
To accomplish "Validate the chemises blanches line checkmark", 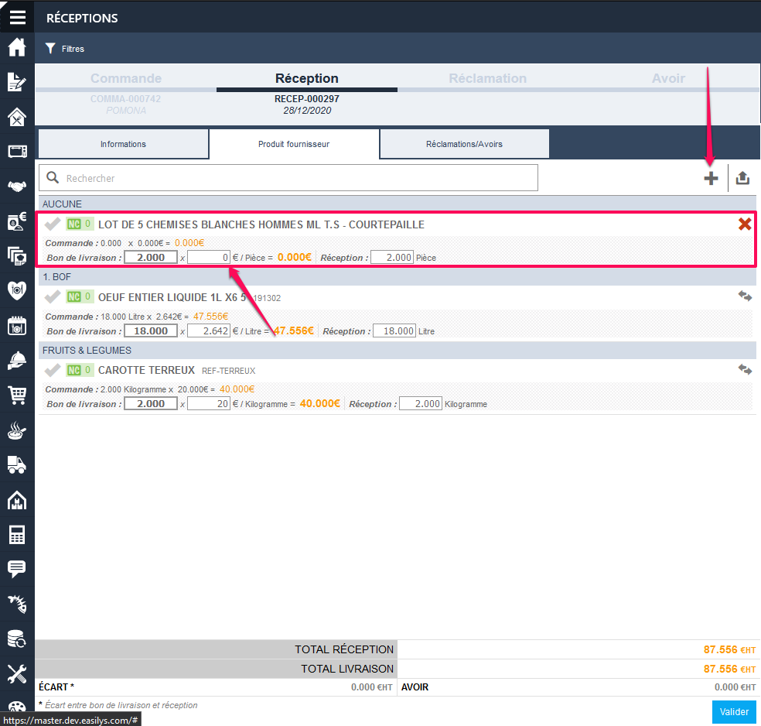I will point(53,224).
